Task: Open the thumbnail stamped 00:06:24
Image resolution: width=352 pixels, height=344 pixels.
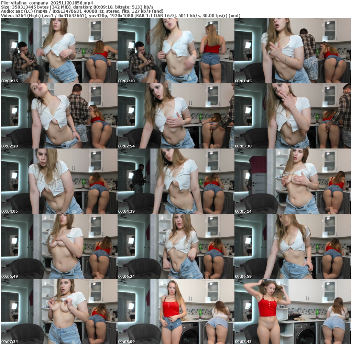Action: coord(176,246)
